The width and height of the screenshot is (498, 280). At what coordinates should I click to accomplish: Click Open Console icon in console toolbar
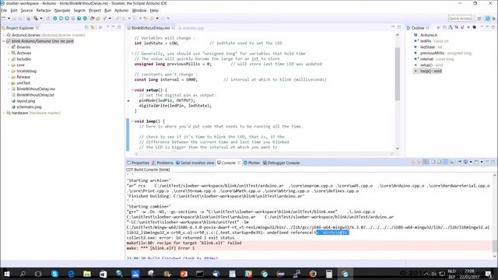point(476,163)
